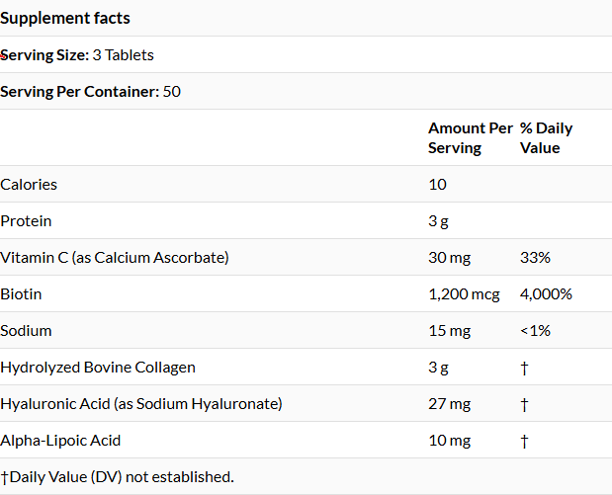The width and height of the screenshot is (612, 495).
Task: Click the Calories amount value "10"
Action: point(437,185)
